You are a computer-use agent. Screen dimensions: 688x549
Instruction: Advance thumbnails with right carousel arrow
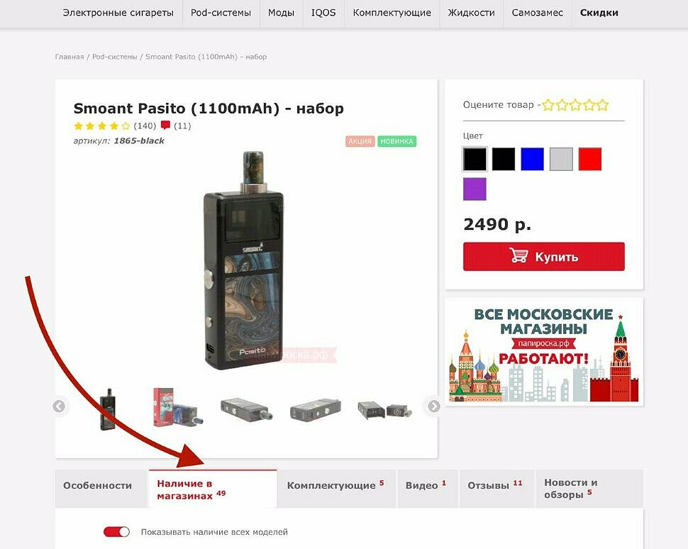point(434,406)
